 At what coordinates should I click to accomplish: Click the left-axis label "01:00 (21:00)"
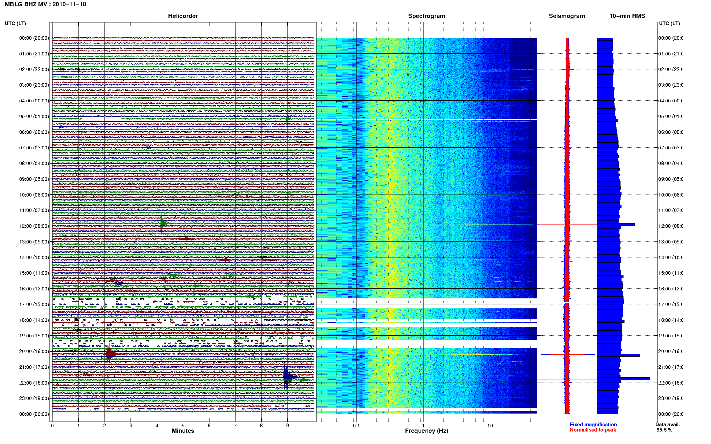point(34,54)
